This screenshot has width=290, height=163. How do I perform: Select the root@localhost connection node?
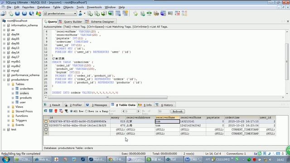pyautogui.click(x=17, y=21)
